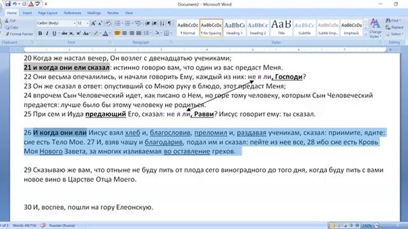Open the font size 12 combo box

[83, 23]
